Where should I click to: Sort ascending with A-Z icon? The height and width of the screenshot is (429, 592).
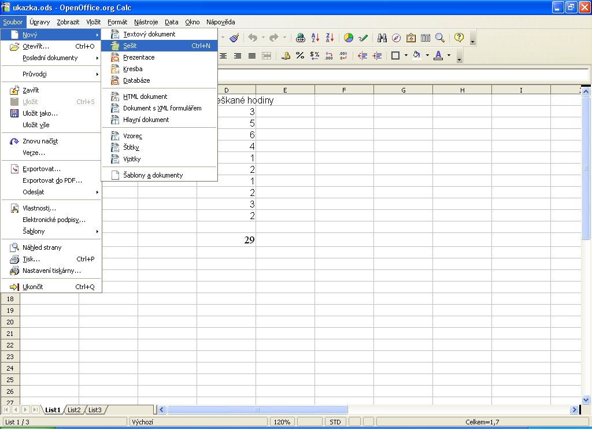pyautogui.click(x=315, y=38)
